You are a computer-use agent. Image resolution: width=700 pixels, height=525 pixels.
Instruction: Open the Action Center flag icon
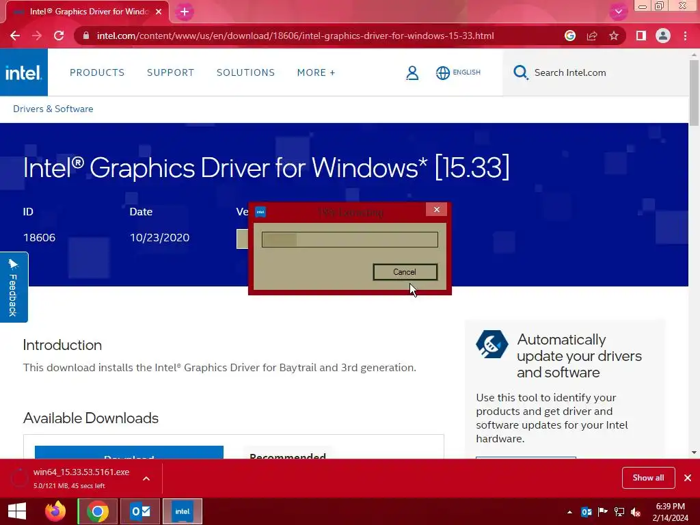pyautogui.click(x=603, y=512)
